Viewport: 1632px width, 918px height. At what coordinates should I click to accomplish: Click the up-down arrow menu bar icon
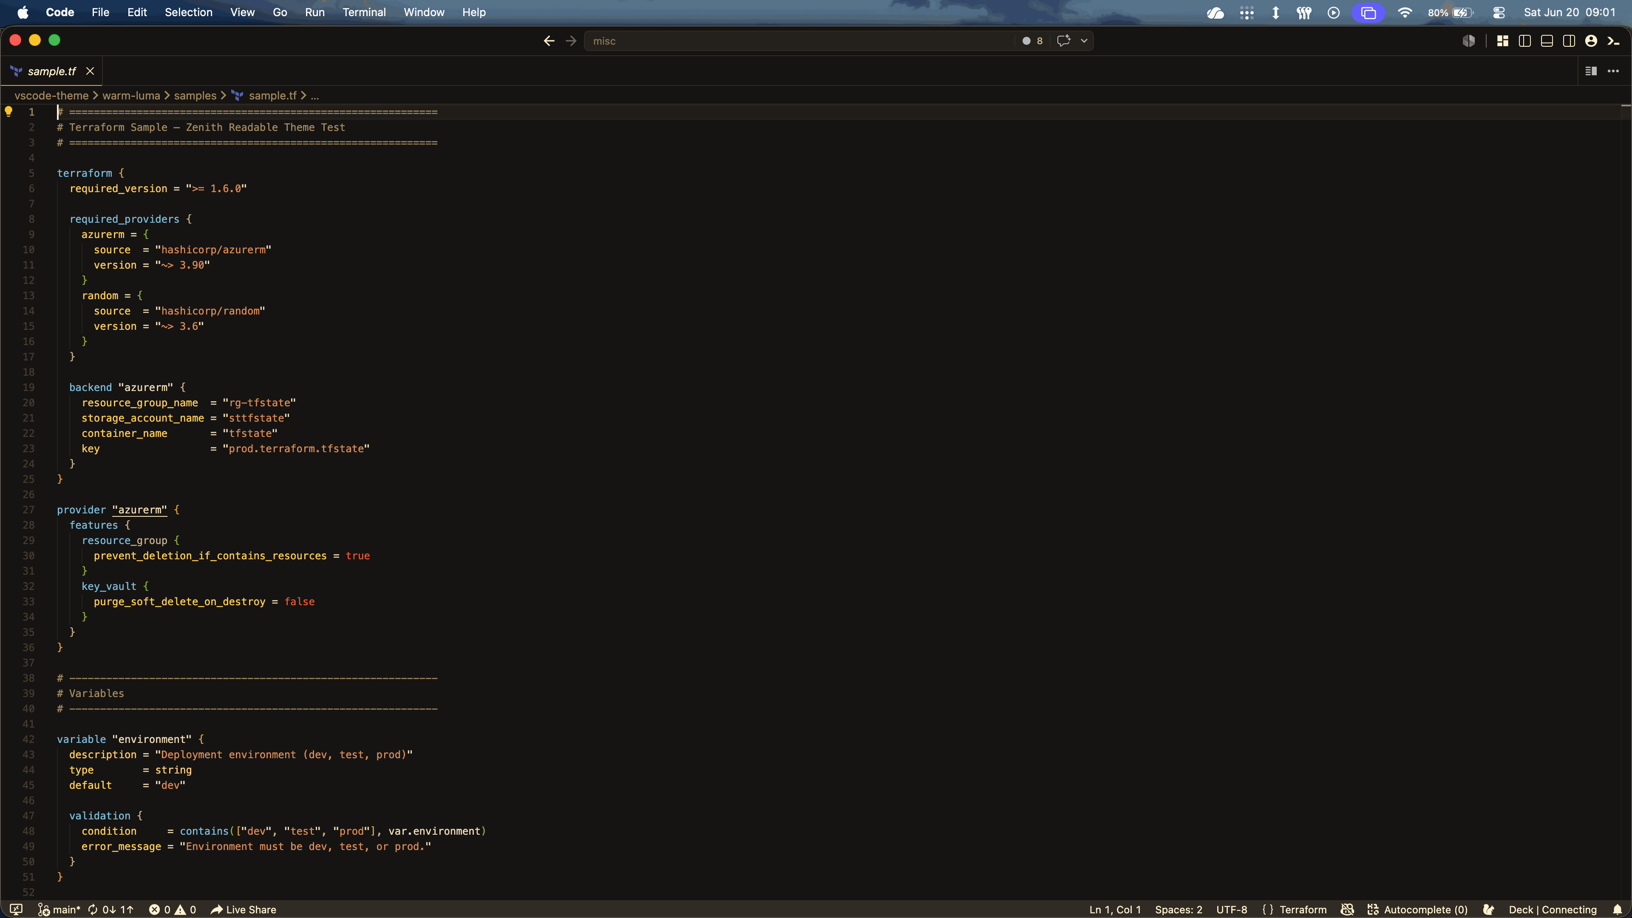click(1275, 13)
